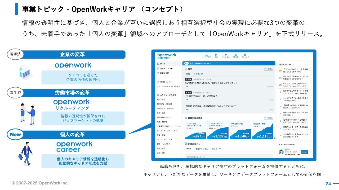Screen dimensions: 339x190
Task: Click the フォロー button for recommended user
Action: tap(305, 152)
